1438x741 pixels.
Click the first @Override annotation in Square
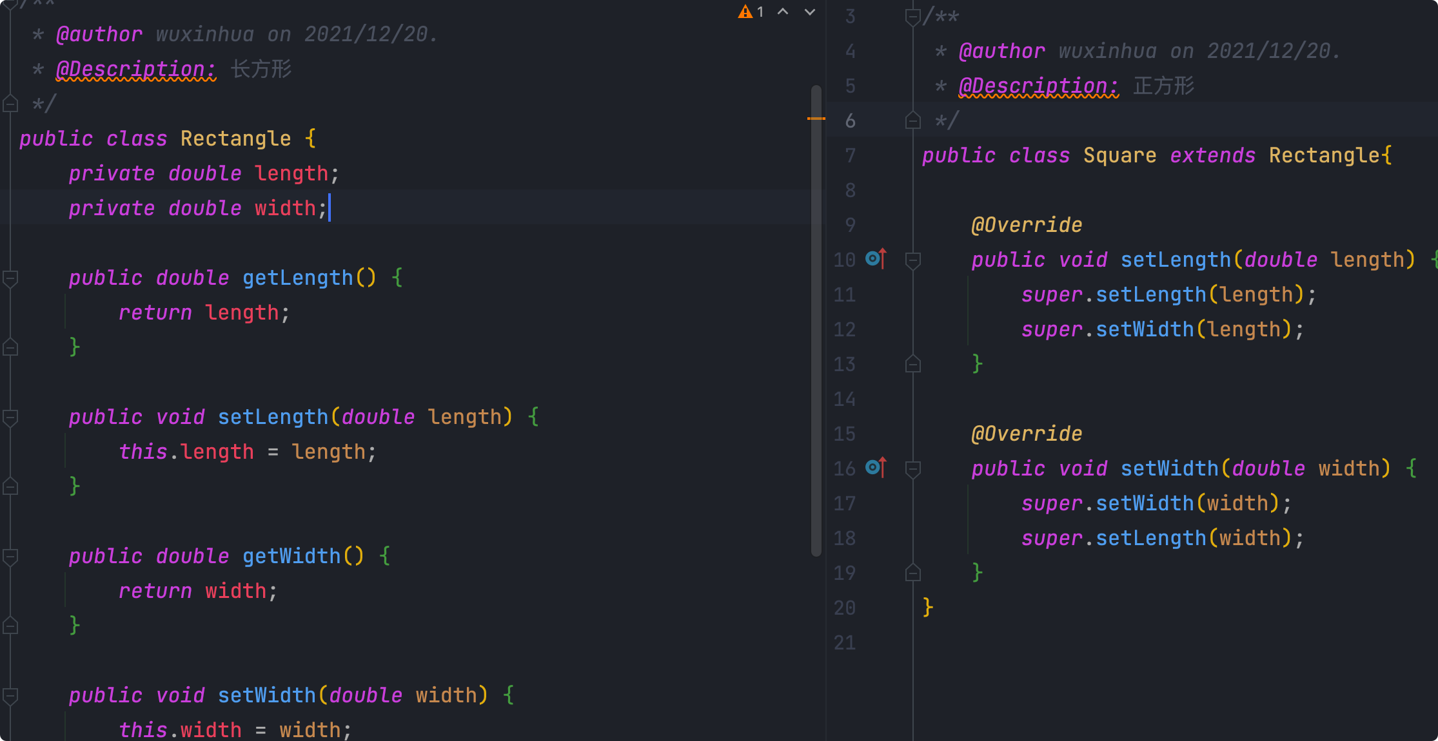click(1027, 225)
